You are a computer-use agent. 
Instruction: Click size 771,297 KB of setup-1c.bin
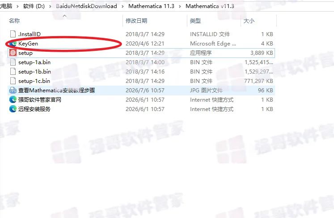coord(258,81)
